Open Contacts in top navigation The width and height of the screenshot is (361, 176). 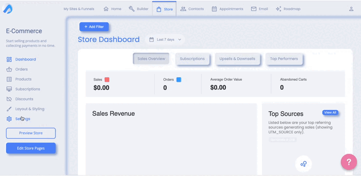point(192,9)
